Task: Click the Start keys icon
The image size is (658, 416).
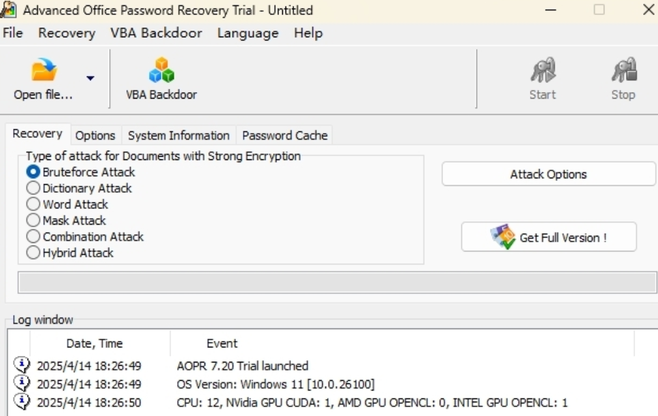Action: pyautogui.click(x=543, y=70)
